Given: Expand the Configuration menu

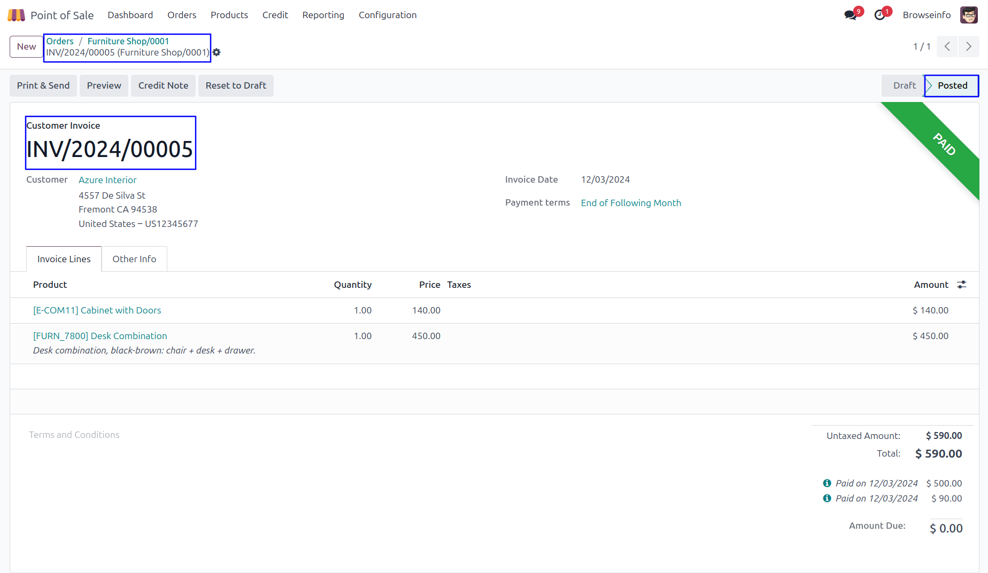Looking at the screenshot, I should tap(387, 15).
